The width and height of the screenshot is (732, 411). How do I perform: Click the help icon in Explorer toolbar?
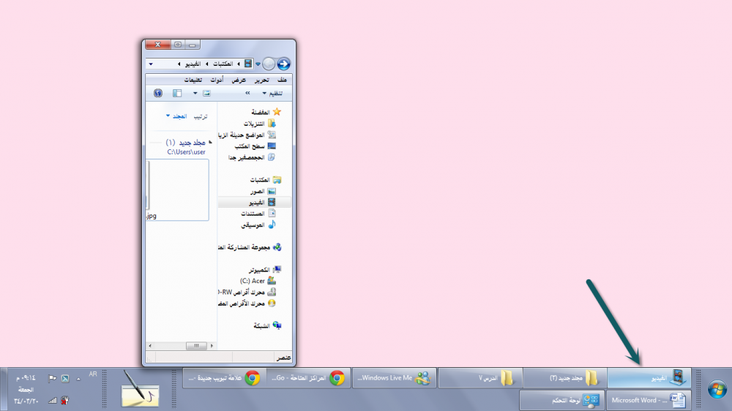pos(157,94)
